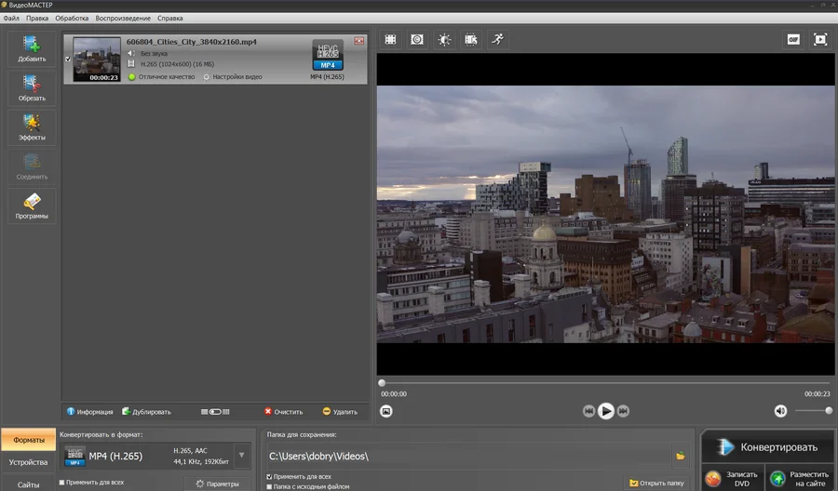838x491 pixels.
Task: Enable 'Папка с исходным файлом' checkbox
Action: [x=270, y=486]
